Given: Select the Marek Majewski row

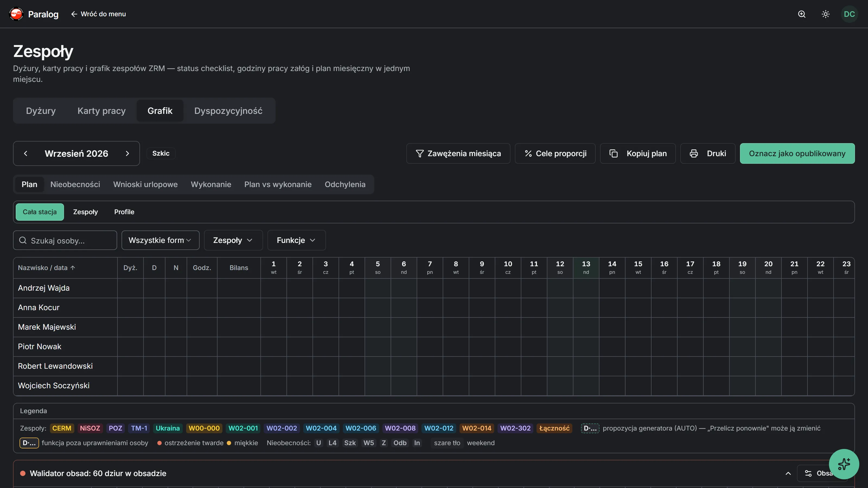Looking at the screenshot, I should click(x=434, y=327).
